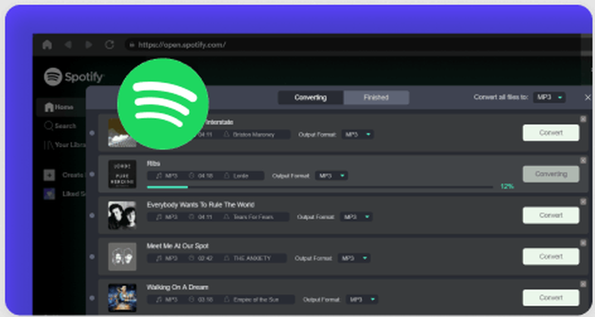Remove Walking On A Dream with its x
This screenshot has width=595, height=317.
click(x=583, y=284)
